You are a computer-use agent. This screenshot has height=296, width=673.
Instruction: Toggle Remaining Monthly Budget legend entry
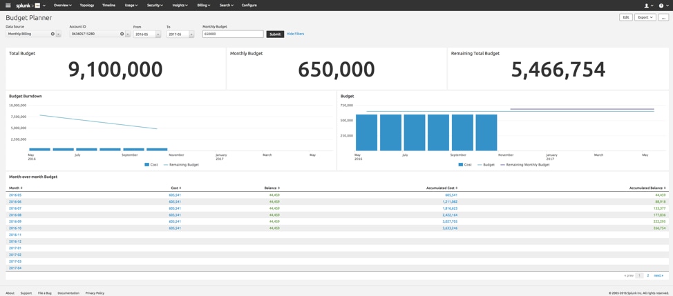524,164
